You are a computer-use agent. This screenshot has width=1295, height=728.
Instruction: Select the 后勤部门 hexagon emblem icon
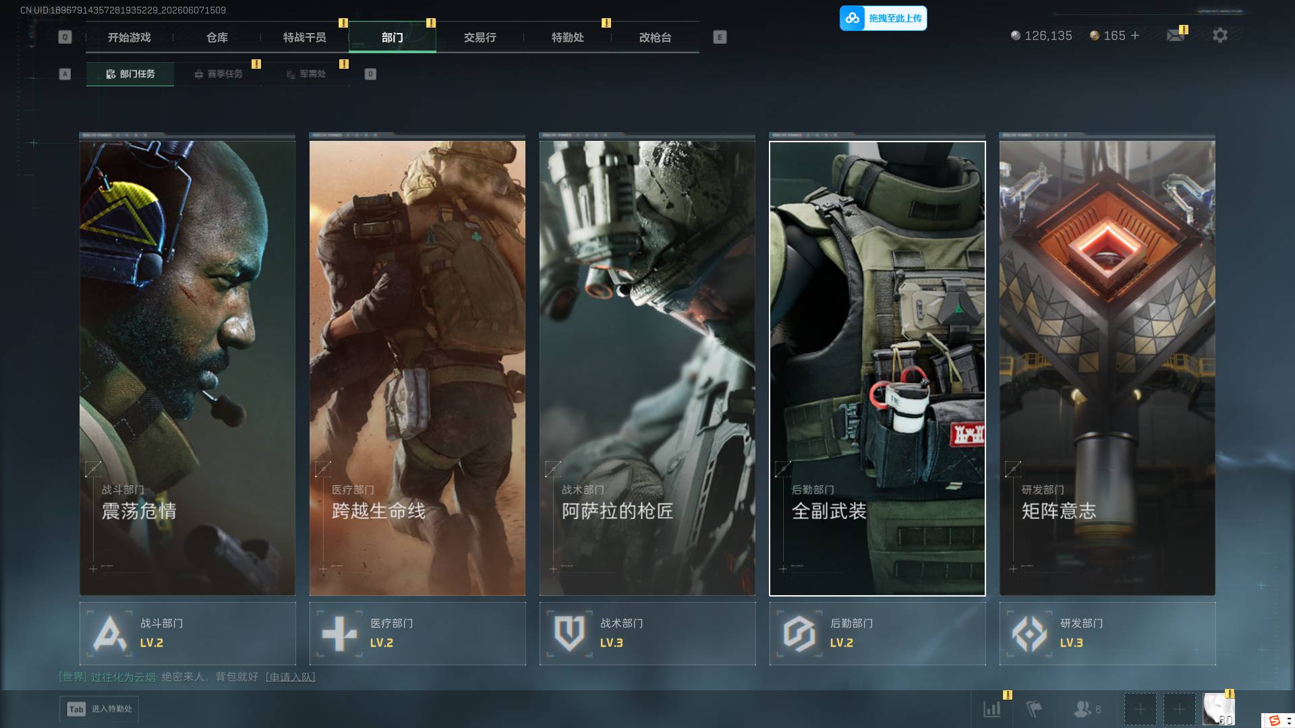(x=800, y=634)
